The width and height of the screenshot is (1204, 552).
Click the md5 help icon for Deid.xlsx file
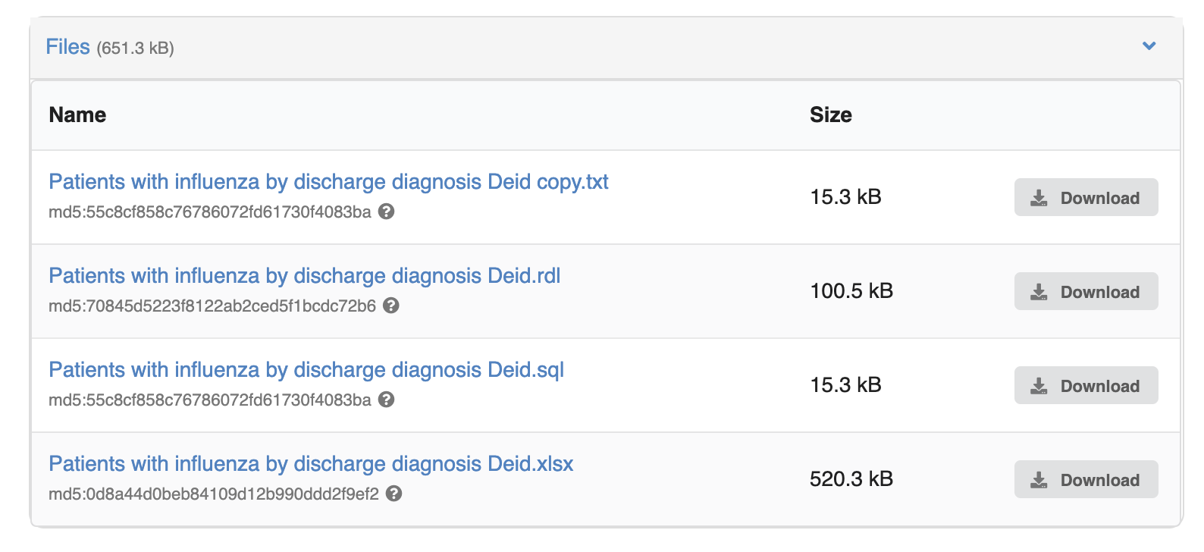393,494
